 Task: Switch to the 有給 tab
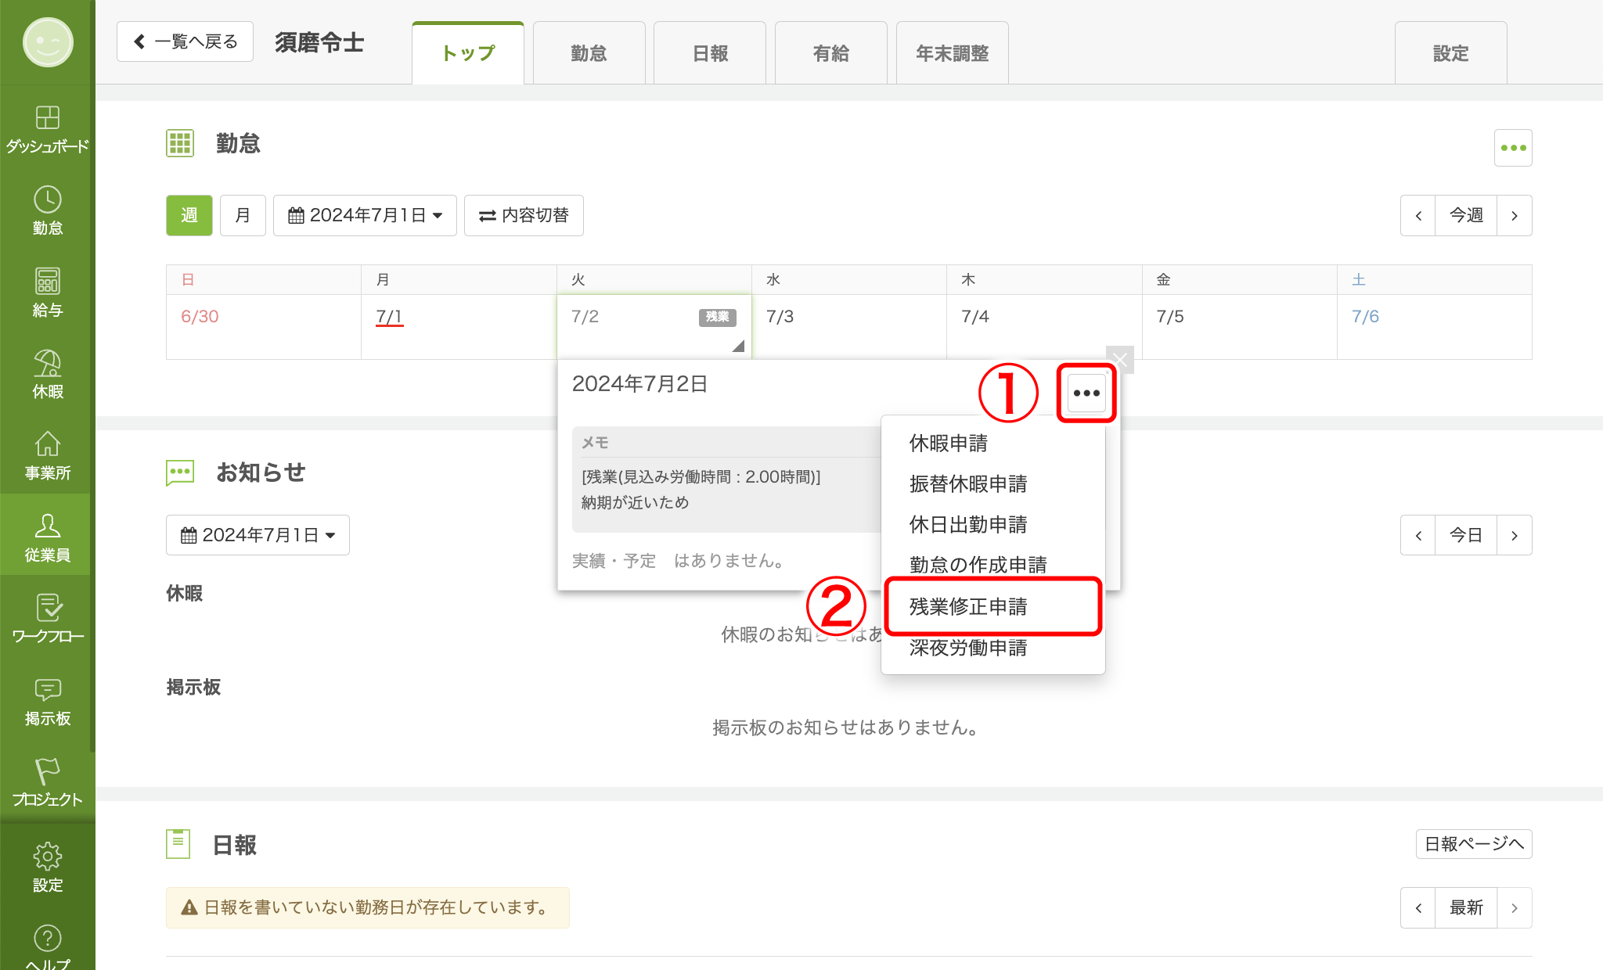[831, 53]
